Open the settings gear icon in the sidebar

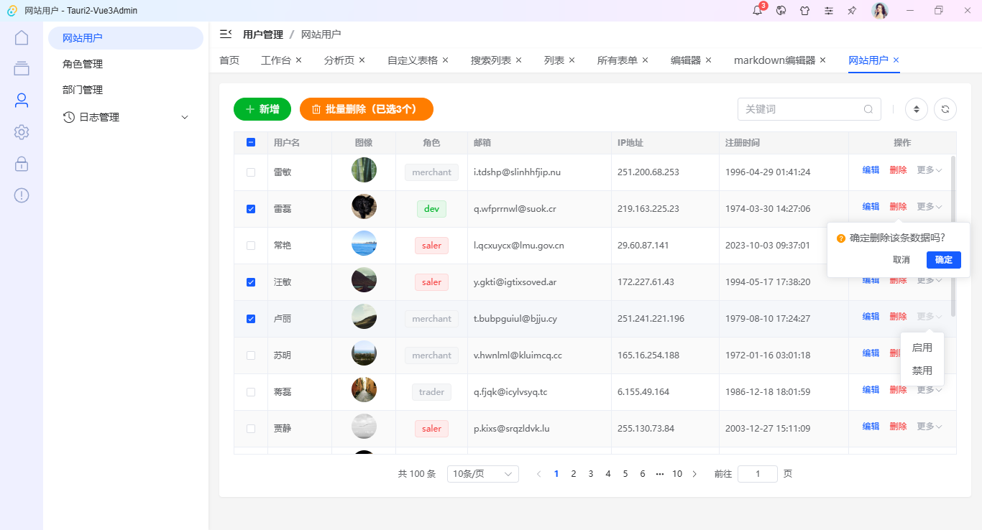[22, 131]
